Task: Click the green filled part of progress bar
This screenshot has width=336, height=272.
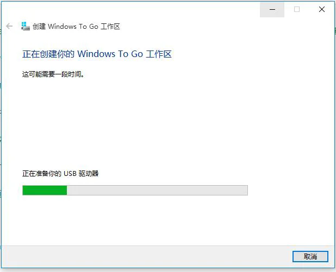Action: [45, 190]
